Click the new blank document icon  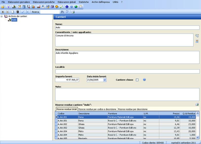coord(13,12)
